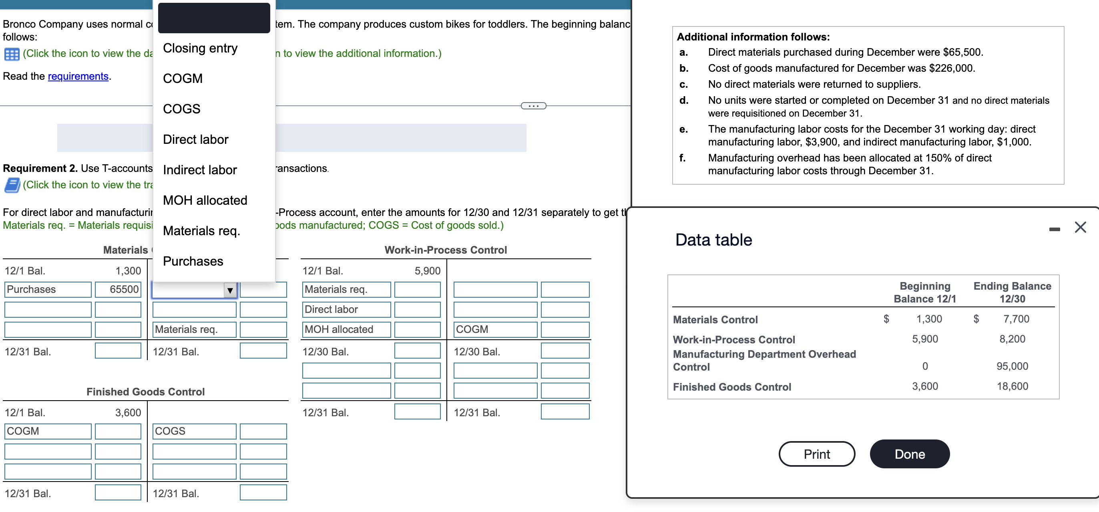The width and height of the screenshot is (1099, 512).
Task: Pick Direct labor from the list
Action: (195, 140)
